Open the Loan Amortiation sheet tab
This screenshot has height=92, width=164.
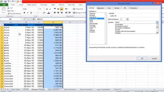point(104,89)
